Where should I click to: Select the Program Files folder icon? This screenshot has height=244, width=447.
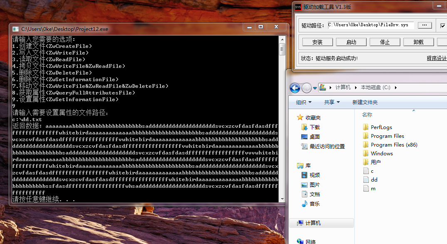[x=366, y=136]
